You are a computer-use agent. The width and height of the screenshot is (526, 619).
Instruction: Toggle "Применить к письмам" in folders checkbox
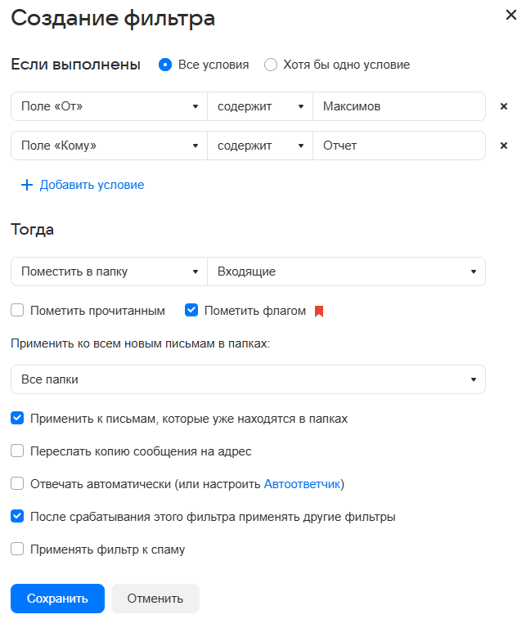pos(17,419)
